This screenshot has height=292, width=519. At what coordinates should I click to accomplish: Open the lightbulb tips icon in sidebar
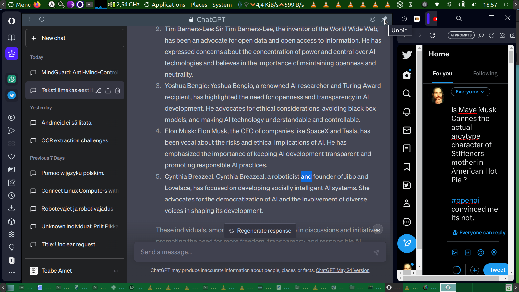point(12,248)
